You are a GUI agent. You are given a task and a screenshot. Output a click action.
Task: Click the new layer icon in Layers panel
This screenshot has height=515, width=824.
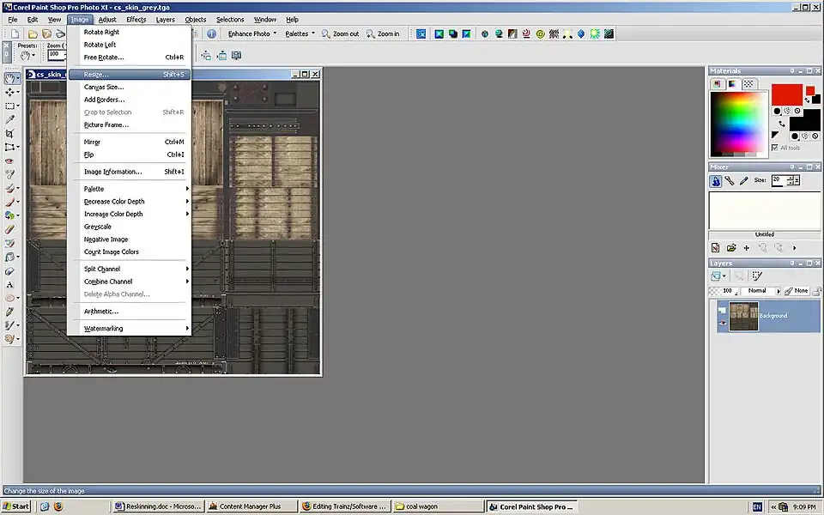[716, 276]
